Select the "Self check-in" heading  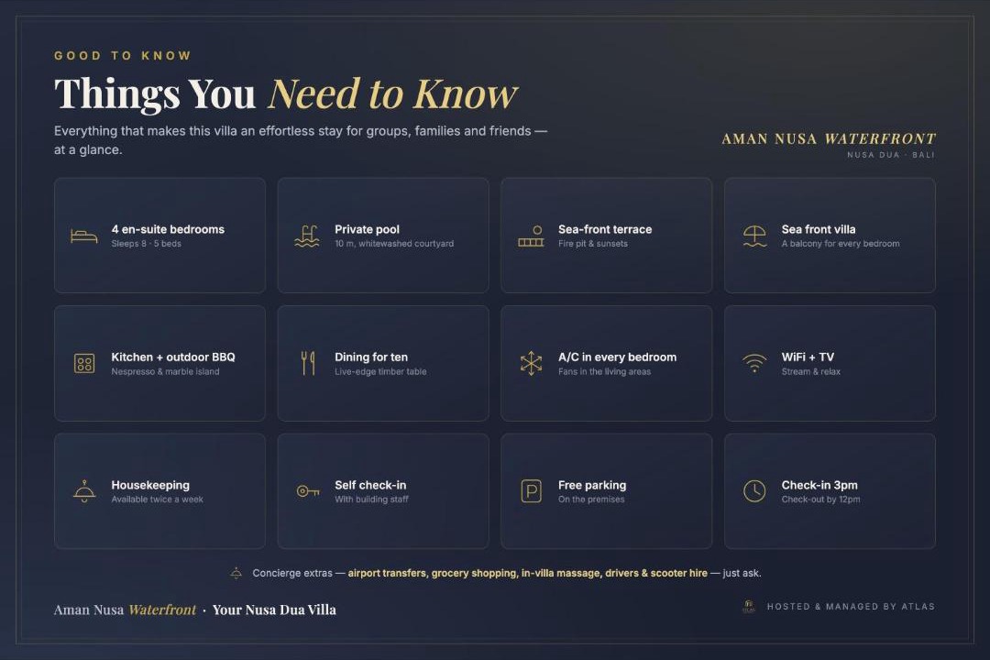point(370,485)
